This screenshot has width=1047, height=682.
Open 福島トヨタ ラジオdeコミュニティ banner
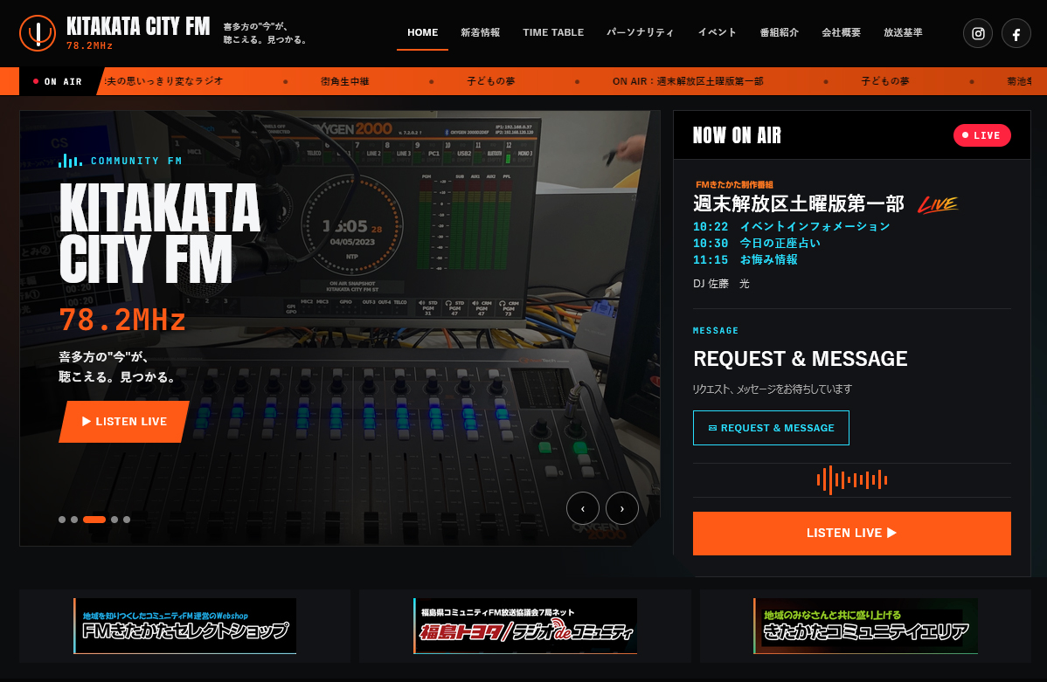click(525, 626)
